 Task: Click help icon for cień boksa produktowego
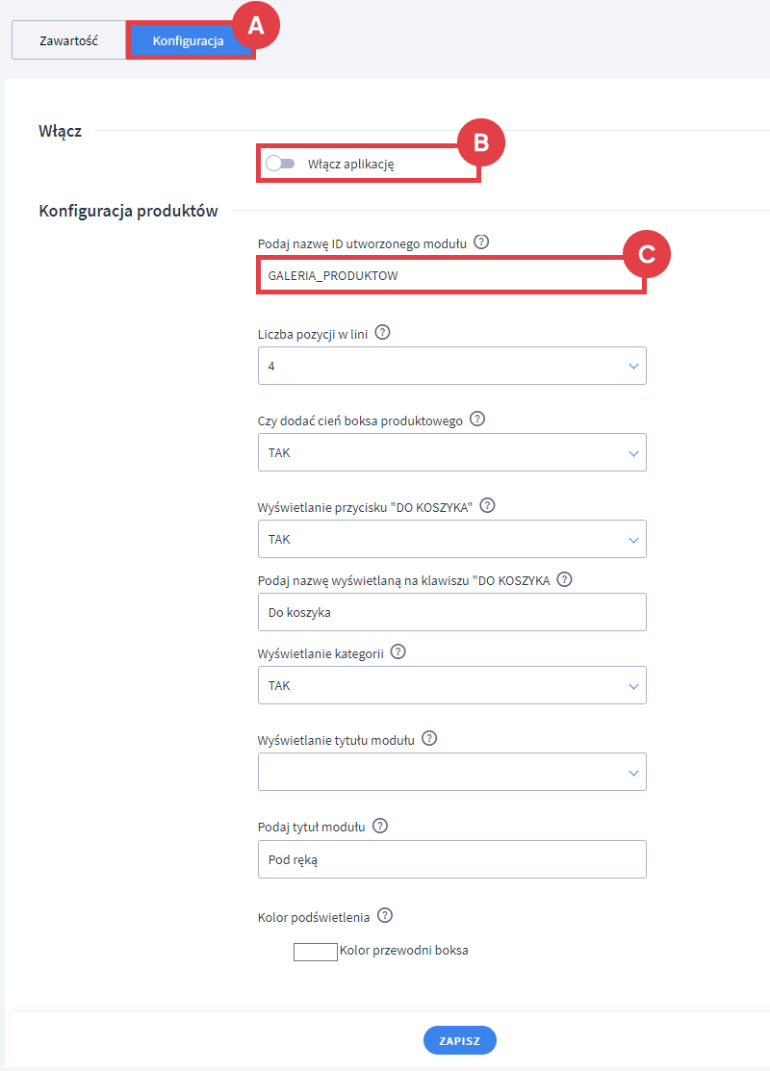(477, 420)
